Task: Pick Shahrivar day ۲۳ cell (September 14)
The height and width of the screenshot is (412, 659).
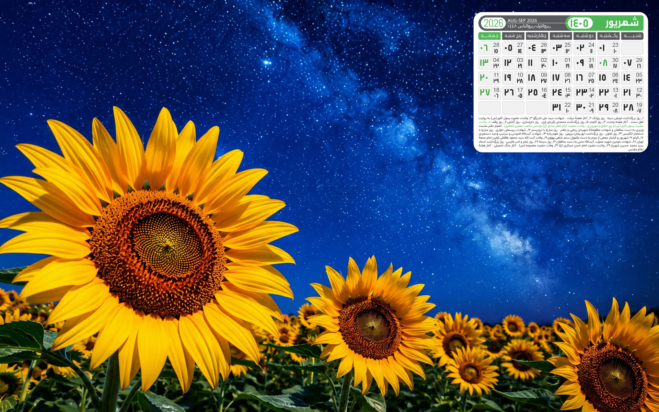Action: (585, 93)
